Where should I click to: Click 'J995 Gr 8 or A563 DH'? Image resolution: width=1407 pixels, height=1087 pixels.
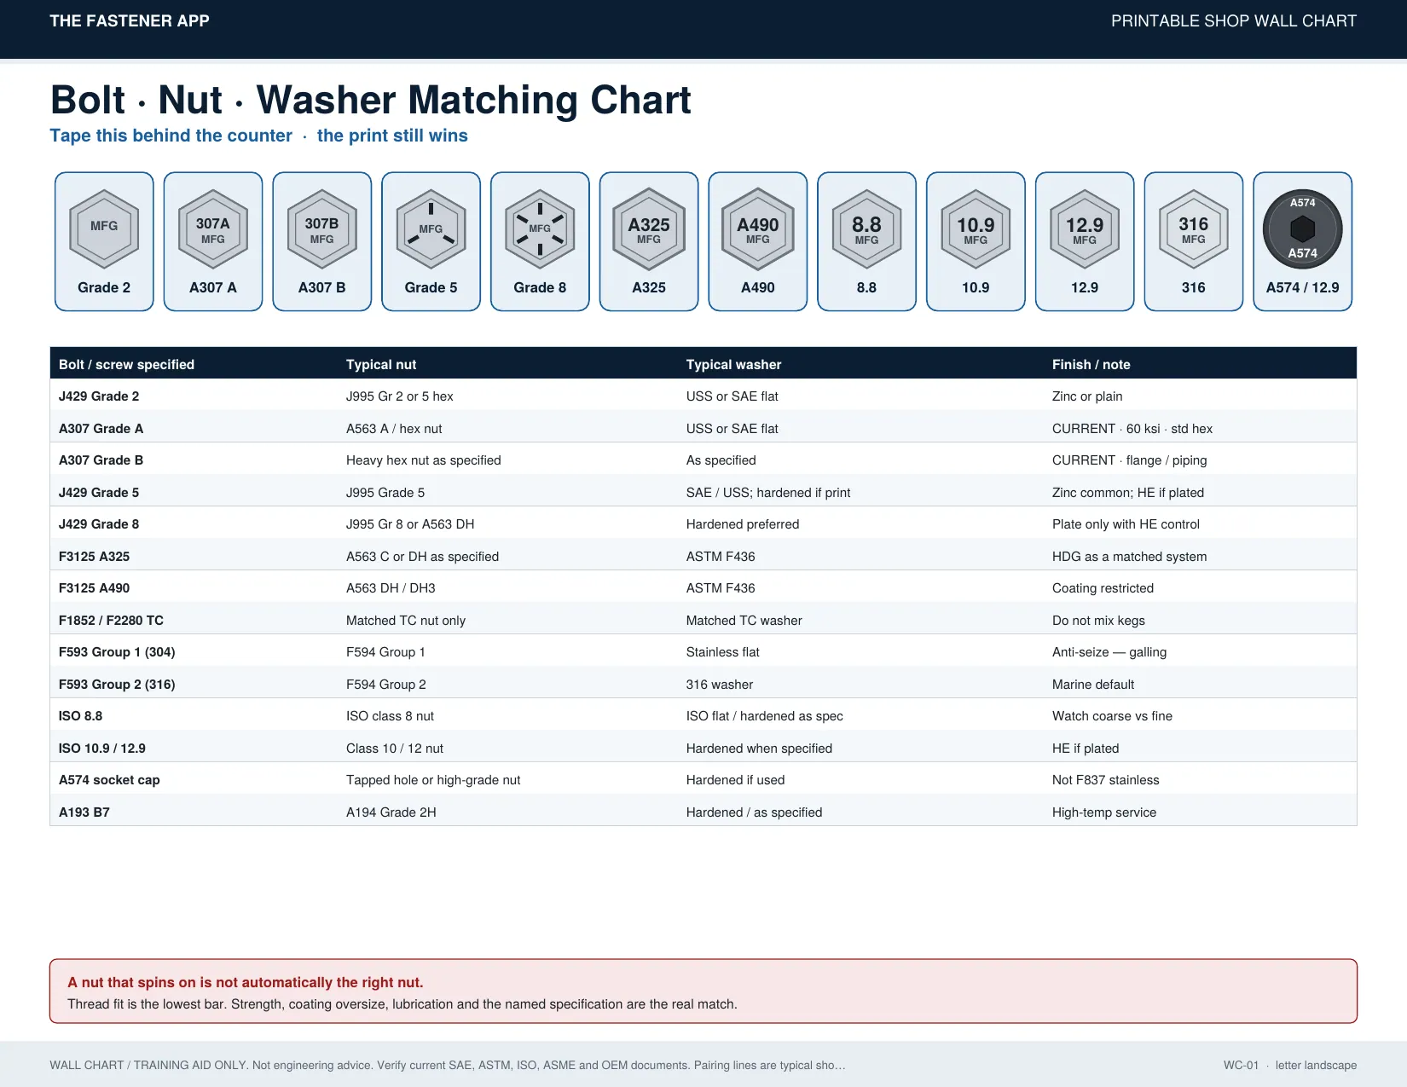pos(410,524)
